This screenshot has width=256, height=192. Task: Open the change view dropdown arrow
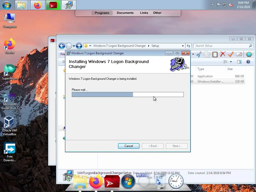231,62
